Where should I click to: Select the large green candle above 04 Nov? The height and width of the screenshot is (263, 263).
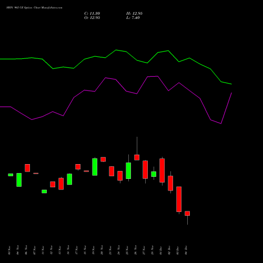tap(19, 180)
